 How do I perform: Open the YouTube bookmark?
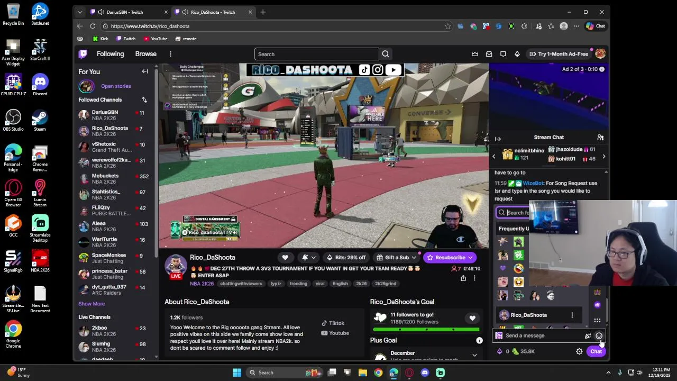(x=155, y=39)
